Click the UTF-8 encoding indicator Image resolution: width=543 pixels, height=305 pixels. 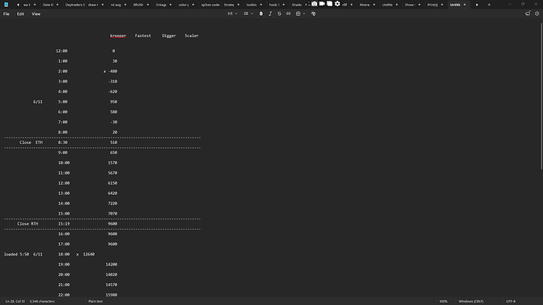[511, 301]
